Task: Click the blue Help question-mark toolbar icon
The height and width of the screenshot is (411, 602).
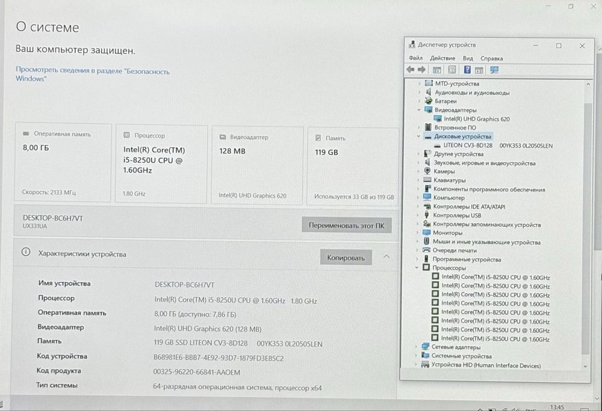Action: 467,70
